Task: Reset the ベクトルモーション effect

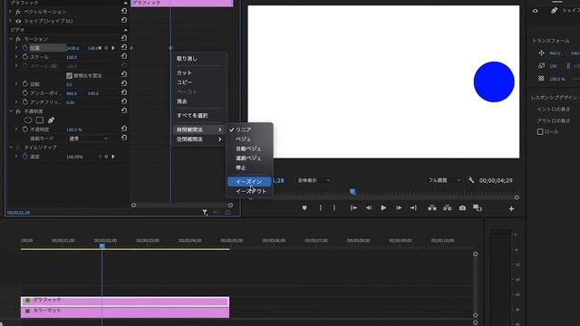Action: coord(124,12)
